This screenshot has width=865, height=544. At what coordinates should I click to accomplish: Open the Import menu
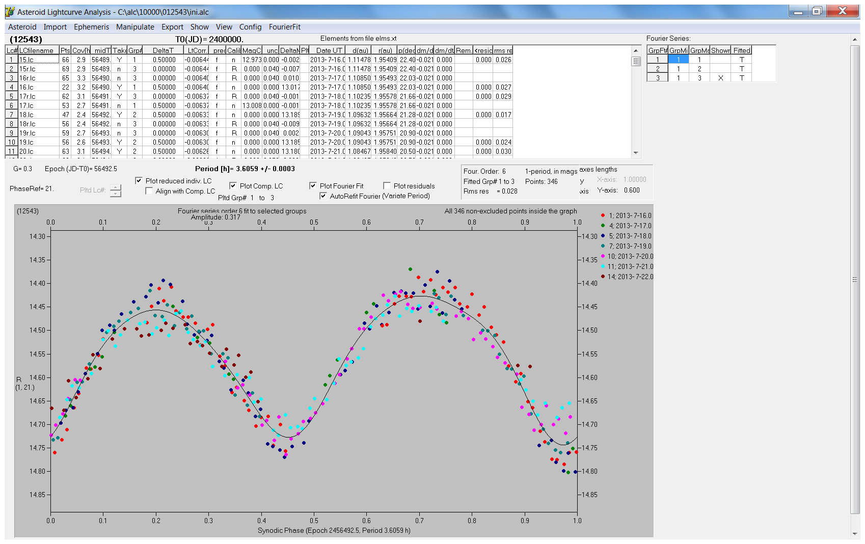point(55,27)
